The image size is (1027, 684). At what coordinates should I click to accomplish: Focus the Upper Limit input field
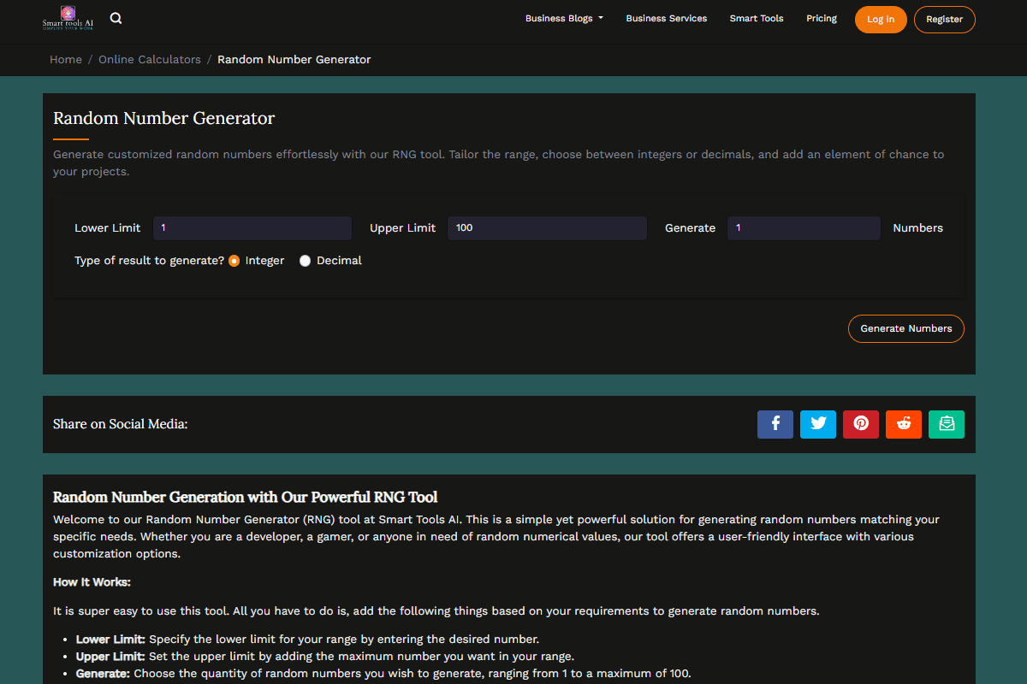click(x=547, y=228)
